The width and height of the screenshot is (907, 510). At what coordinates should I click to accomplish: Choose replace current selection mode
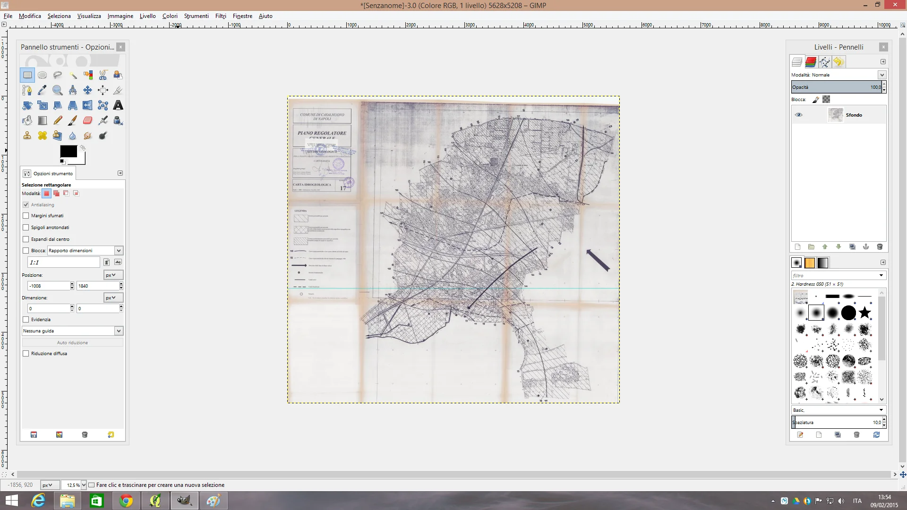tap(46, 193)
